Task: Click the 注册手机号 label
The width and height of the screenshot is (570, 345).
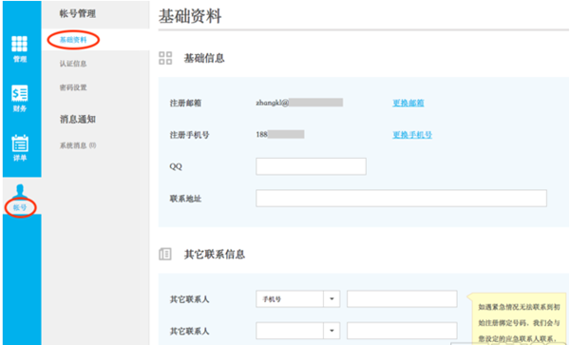Action: [x=189, y=135]
